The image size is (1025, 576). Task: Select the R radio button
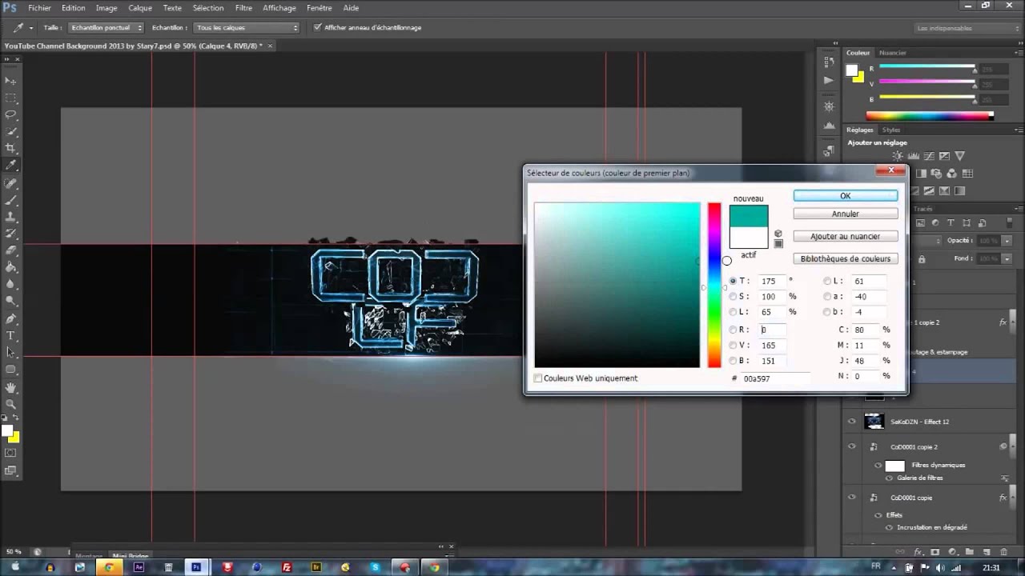(x=733, y=330)
